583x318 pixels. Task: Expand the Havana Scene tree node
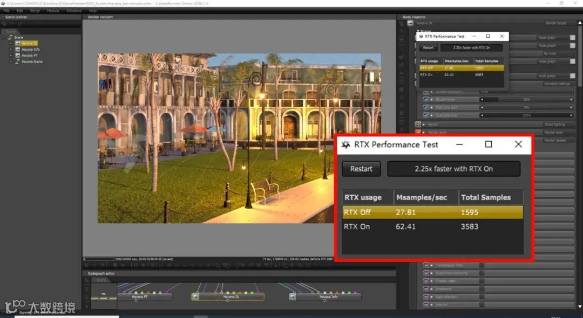tap(11, 61)
